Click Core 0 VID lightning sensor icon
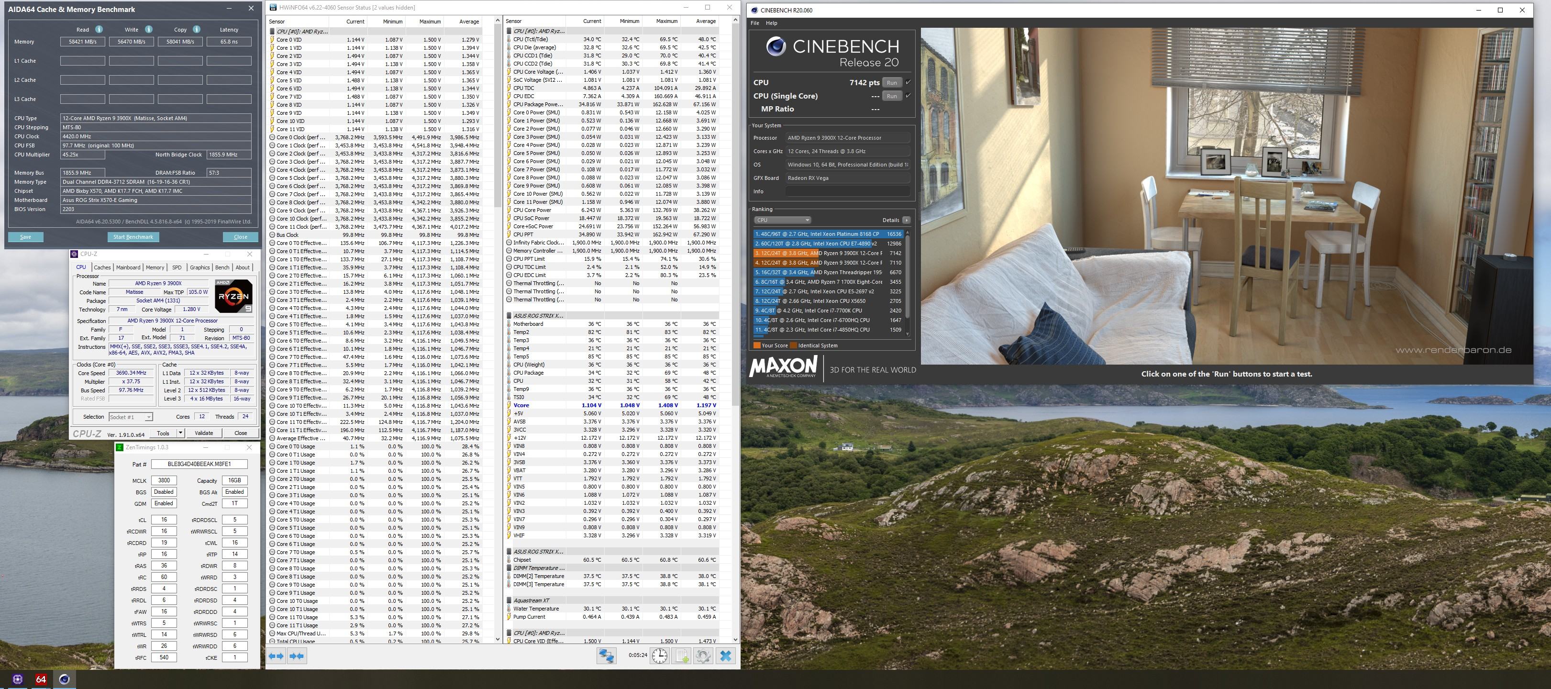Screen dimensions: 1551x689 272,40
